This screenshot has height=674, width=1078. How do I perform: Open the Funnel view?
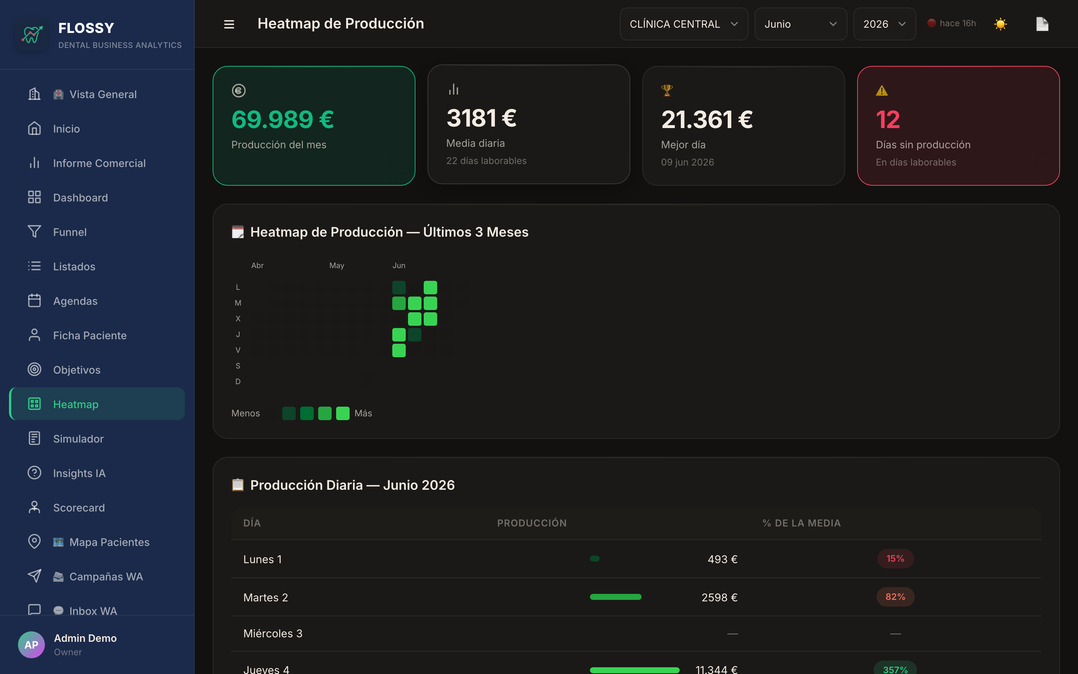[97, 231]
